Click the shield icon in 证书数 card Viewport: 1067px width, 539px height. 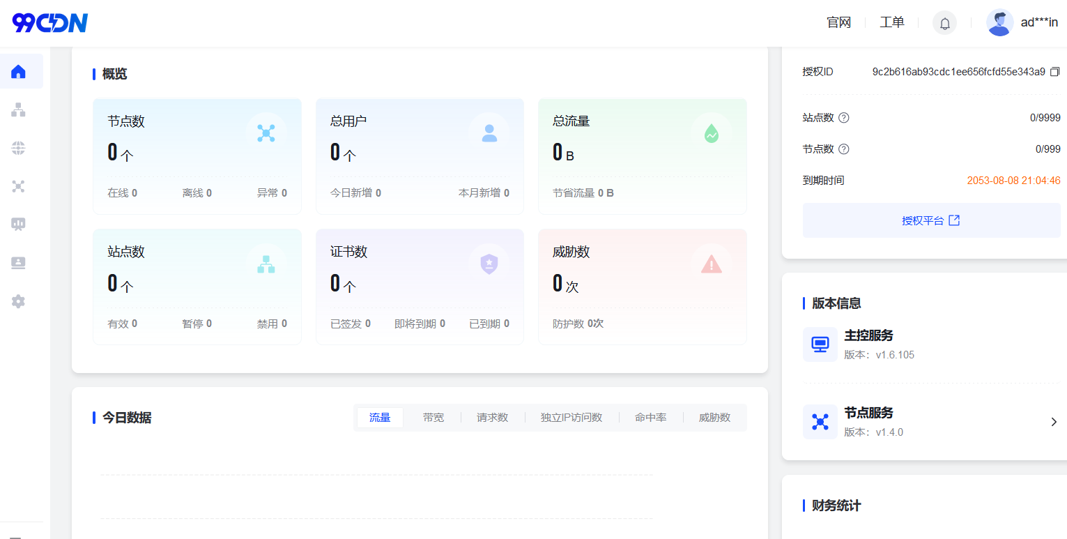(489, 264)
